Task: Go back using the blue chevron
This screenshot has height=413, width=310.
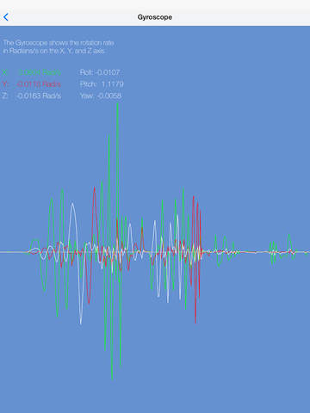Action: tap(6, 17)
